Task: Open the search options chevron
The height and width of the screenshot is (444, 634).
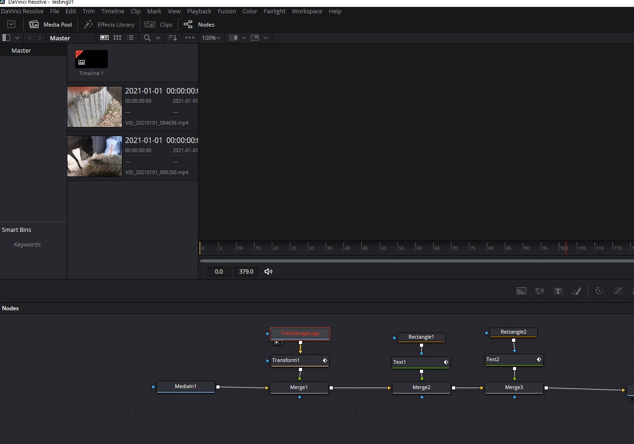Action: (x=158, y=38)
